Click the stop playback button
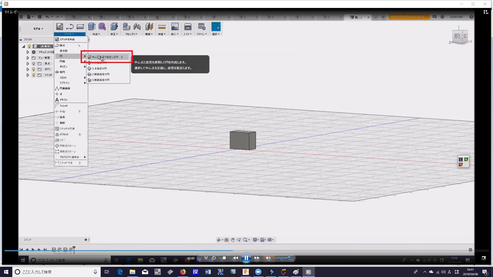493x277 pixels. (224, 258)
